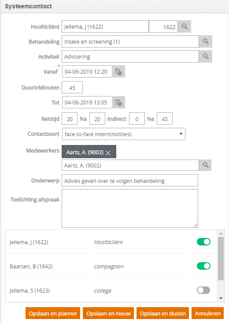
Task: Open the Tot date-time picker
Action: pyautogui.click(x=118, y=102)
